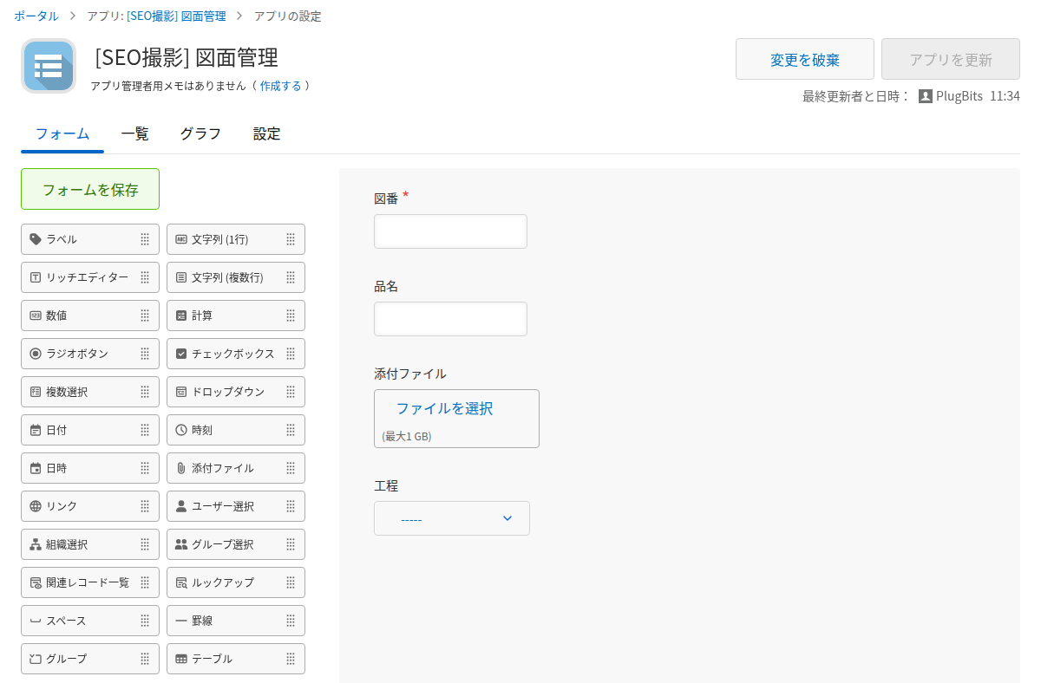Click the 組織選択 hierarchy icon
This screenshot has width=1041, height=683.
tap(36, 544)
